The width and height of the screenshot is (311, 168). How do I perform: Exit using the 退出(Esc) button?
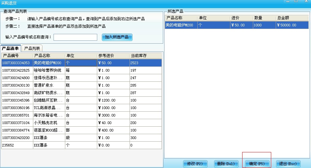pos(288,164)
